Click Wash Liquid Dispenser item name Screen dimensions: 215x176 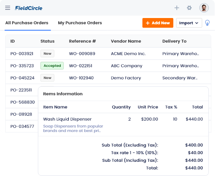coord(67,119)
